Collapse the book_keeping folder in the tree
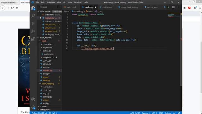Screen dimensions: 202x114 (x=49, y=84)
